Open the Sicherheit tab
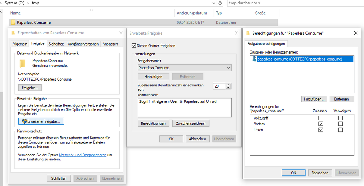 pos(56,44)
